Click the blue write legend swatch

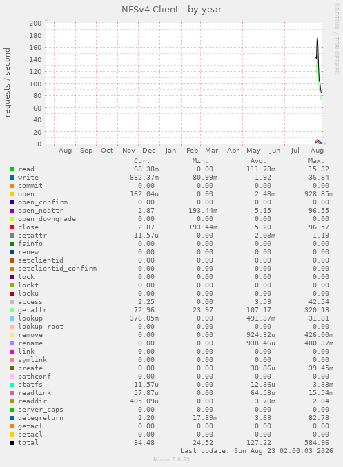[12, 178]
